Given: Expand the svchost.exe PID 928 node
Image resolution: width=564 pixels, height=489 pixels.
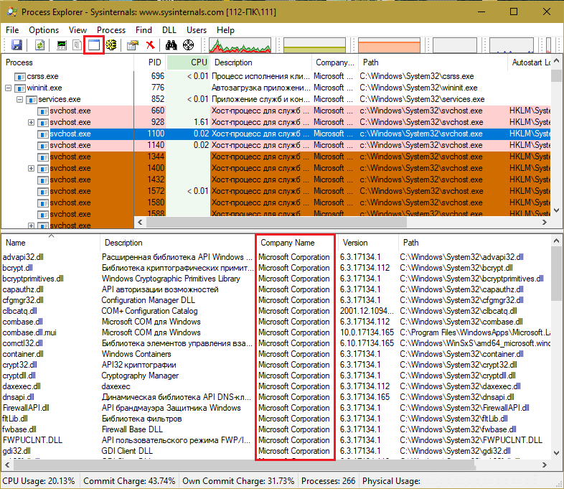Looking at the screenshot, I should (x=32, y=122).
